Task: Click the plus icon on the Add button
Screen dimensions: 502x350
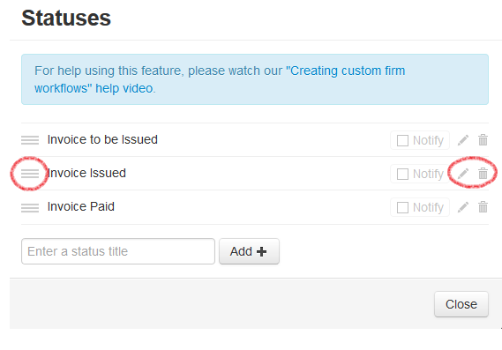Action: point(261,252)
